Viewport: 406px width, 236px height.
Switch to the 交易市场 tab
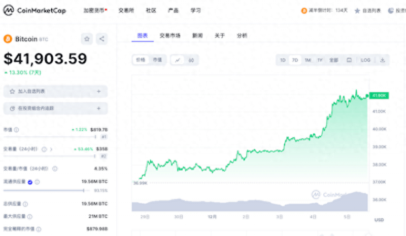pos(170,35)
